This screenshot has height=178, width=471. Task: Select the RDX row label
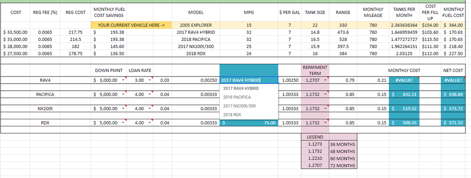(45, 123)
